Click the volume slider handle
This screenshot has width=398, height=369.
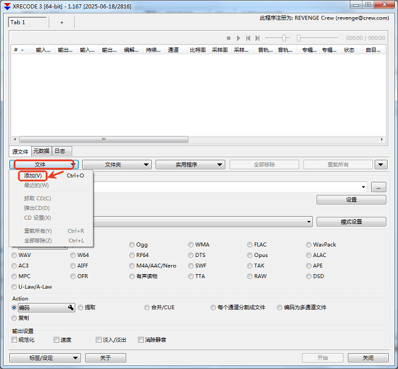point(284,38)
